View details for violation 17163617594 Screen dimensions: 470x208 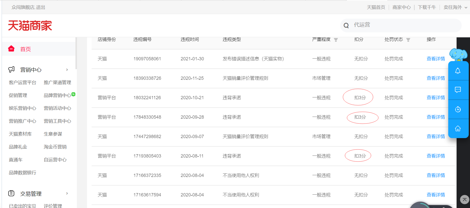tap(436, 195)
